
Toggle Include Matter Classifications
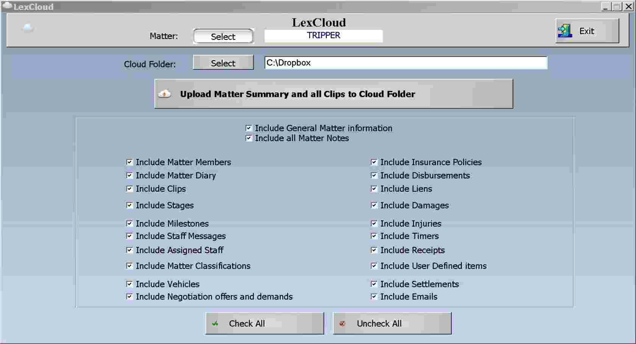coord(129,266)
